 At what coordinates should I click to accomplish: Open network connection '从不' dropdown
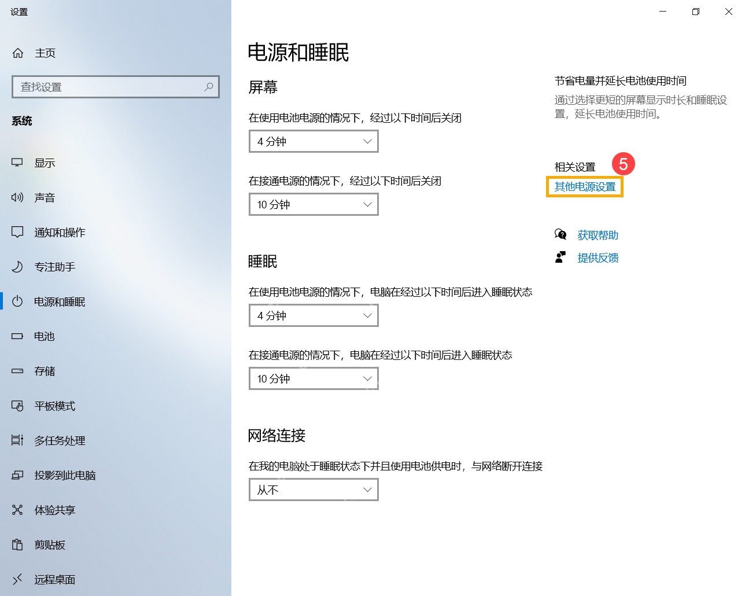314,490
